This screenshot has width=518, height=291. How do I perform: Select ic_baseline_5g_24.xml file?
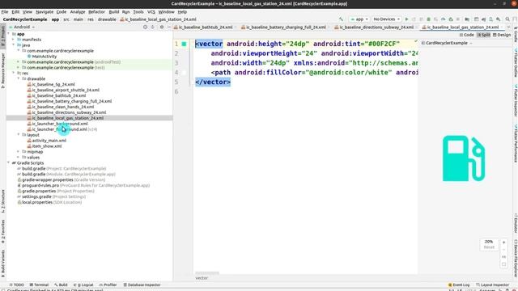51,84
